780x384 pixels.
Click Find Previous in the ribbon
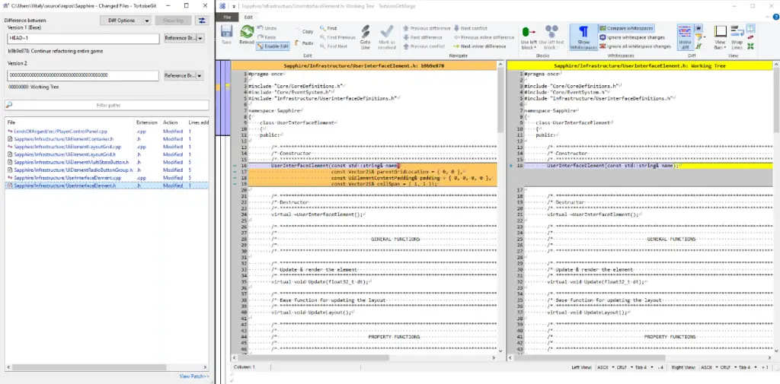337,37
